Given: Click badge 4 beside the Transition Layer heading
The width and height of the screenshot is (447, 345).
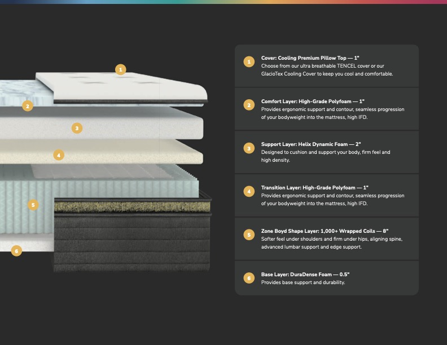Looking at the screenshot, I should pos(249,191).
